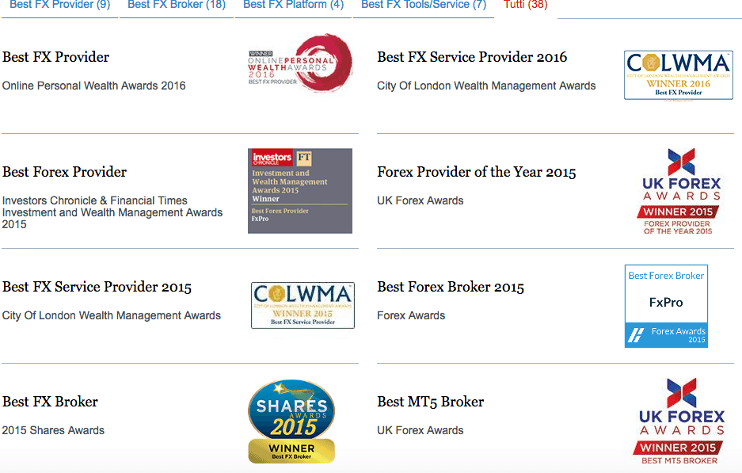Open Best FX Tools/Service (7) tab
The height and width of the screenshot is (473, 742).
(424, 6)
